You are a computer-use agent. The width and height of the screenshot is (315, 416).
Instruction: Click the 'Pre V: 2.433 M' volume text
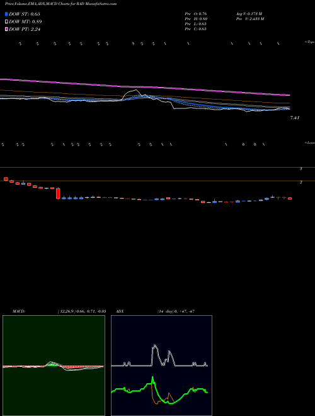(250, 19)
